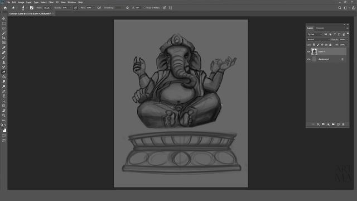Open the search icon in options bar
The width and height of the screenshot is (357, 201).
click(340, 8)
